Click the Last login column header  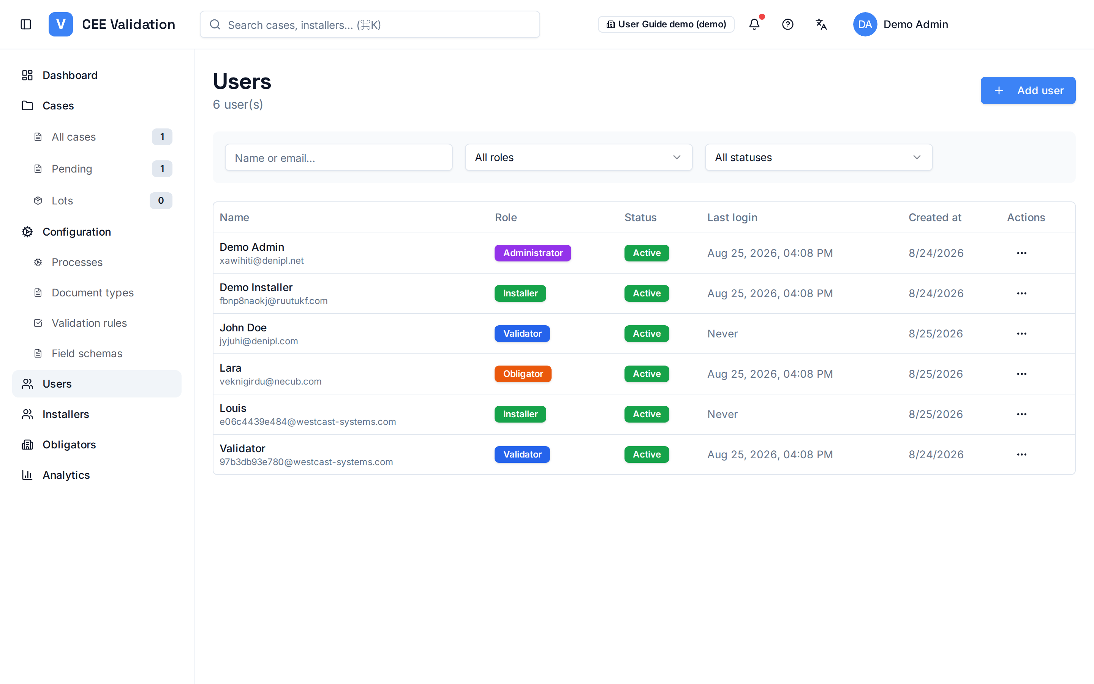[732, 218]
